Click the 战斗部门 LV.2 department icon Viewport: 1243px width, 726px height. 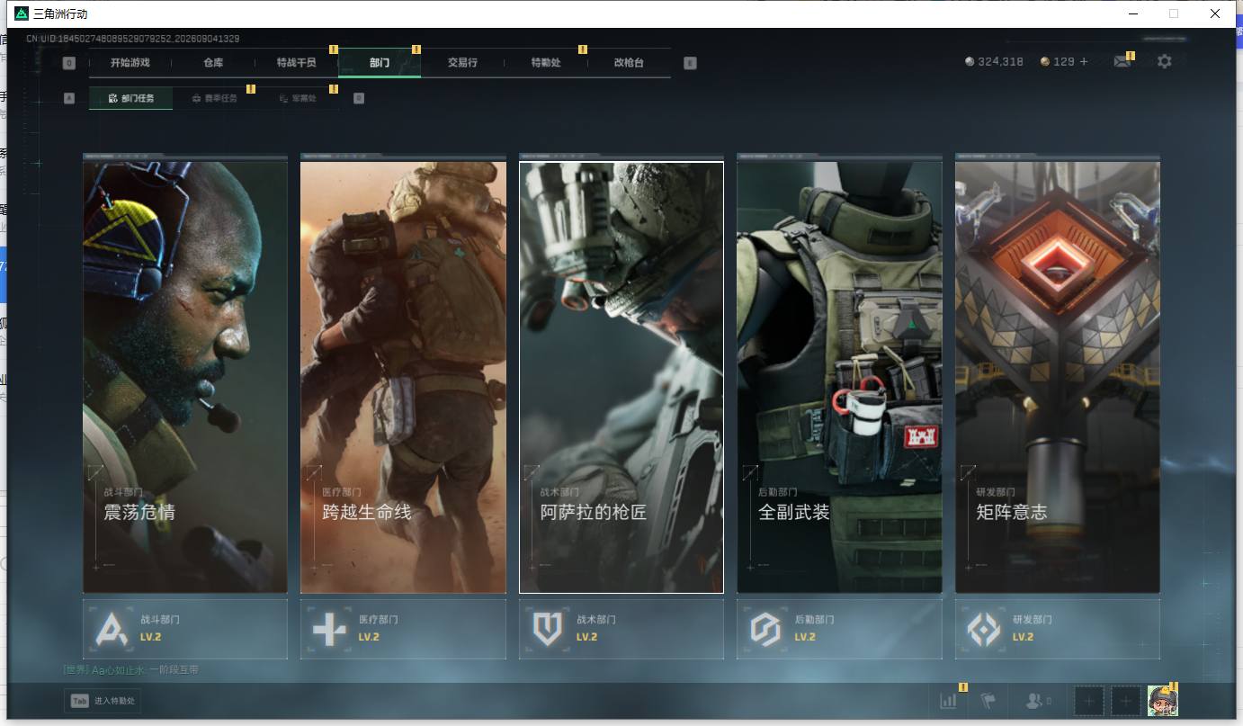tap(112, 629)
